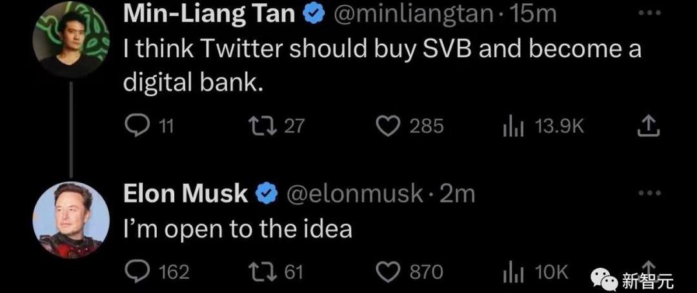The height and width of the screenshot is (293, 697).
Task: Click the Elon Musk display name
Action: tap(185, 193)
